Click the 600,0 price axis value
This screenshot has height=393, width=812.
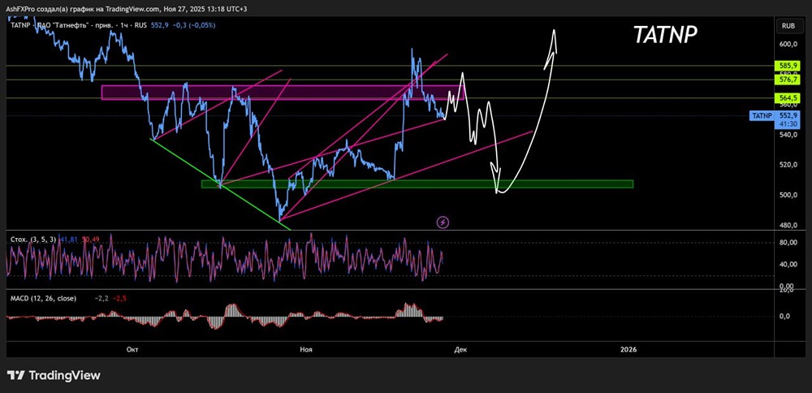(x=788, y=45)
